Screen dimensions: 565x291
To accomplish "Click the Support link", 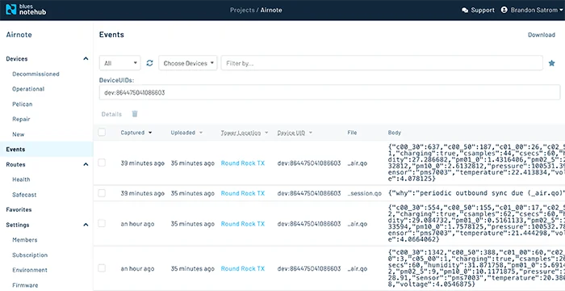I will pyautogui.click(x=483, y=11).
